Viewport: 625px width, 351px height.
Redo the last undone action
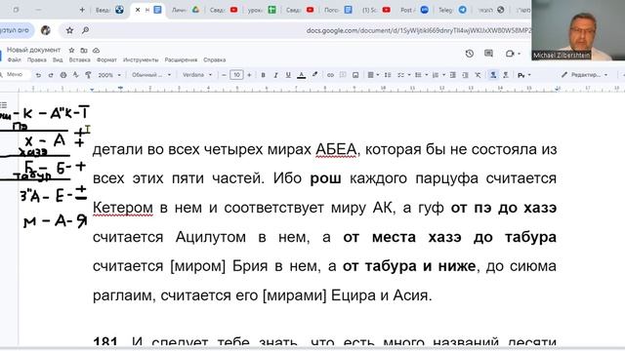tap(51, 75)
